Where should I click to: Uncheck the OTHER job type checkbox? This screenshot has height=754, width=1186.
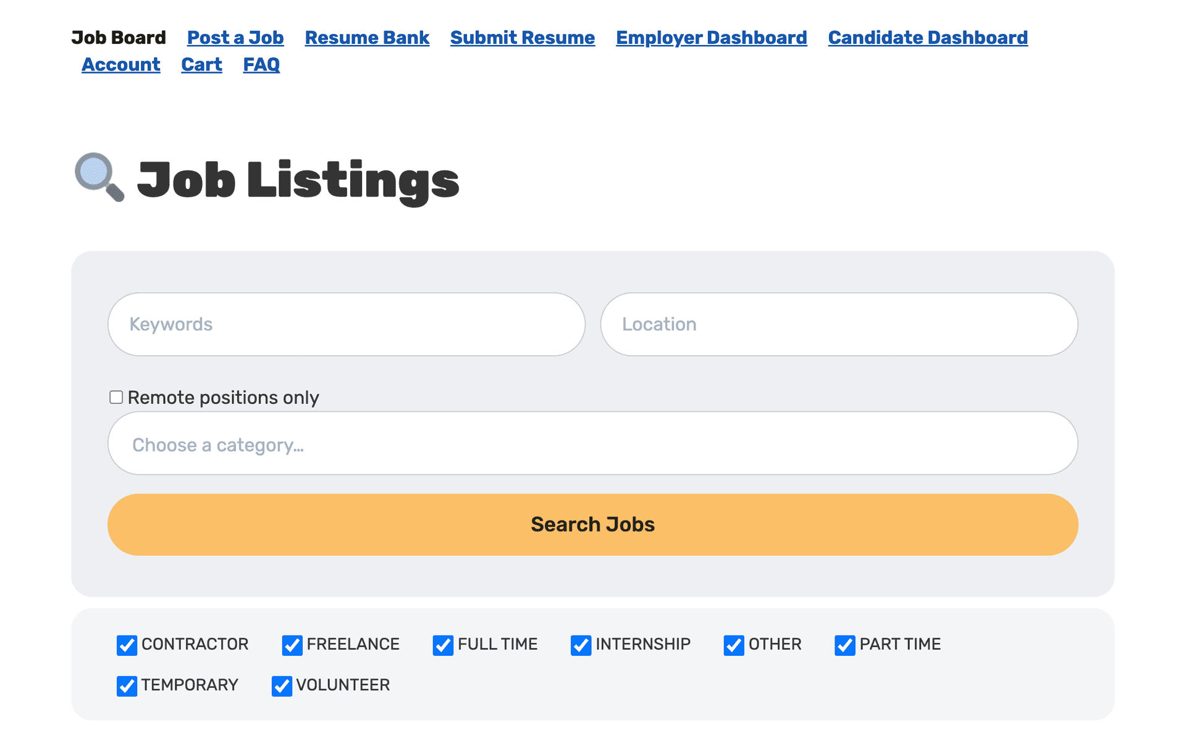[x=734, y=645]
